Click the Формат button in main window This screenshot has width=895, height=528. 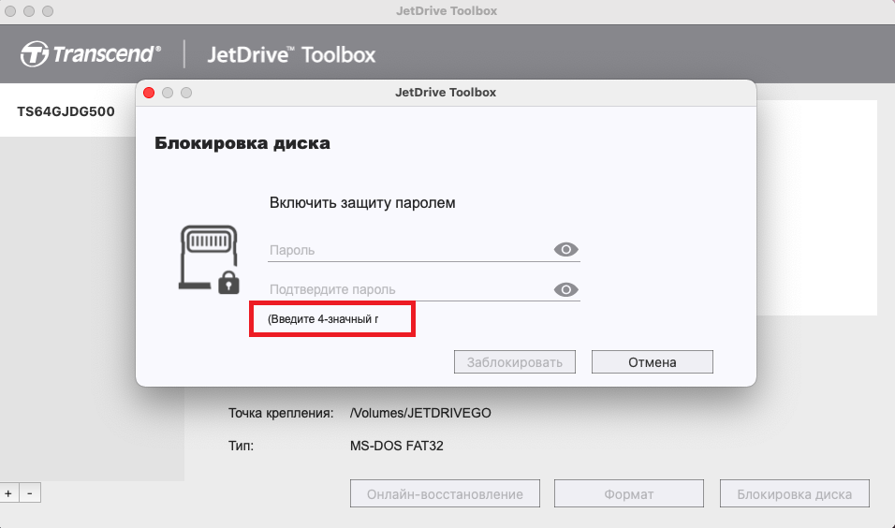coord(628,493)
